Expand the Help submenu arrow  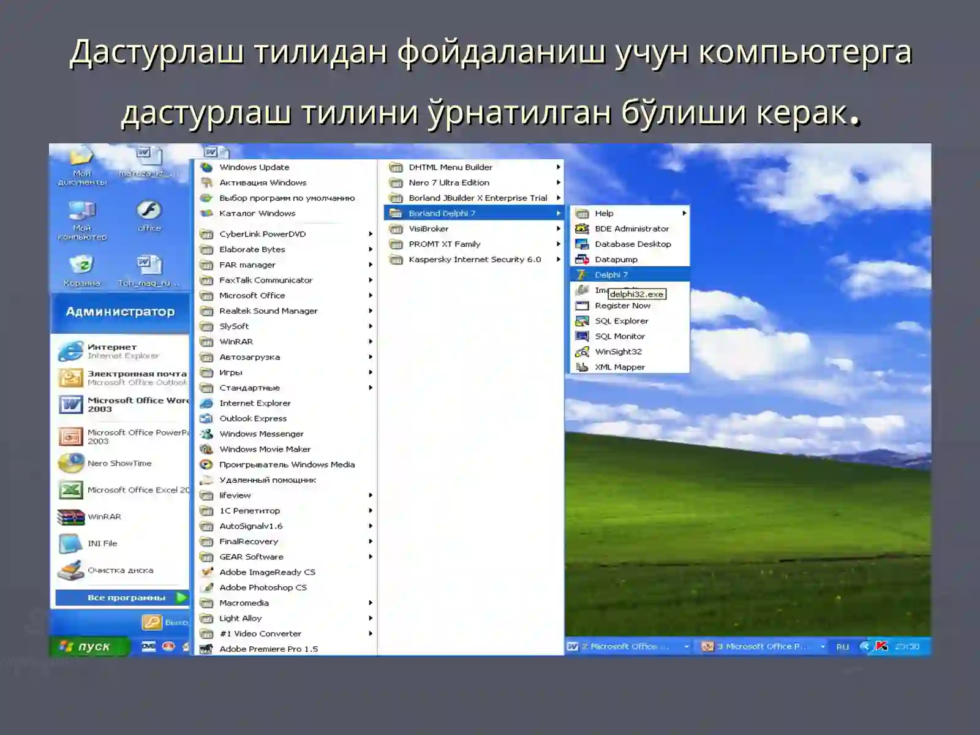(x=684, y=213)
